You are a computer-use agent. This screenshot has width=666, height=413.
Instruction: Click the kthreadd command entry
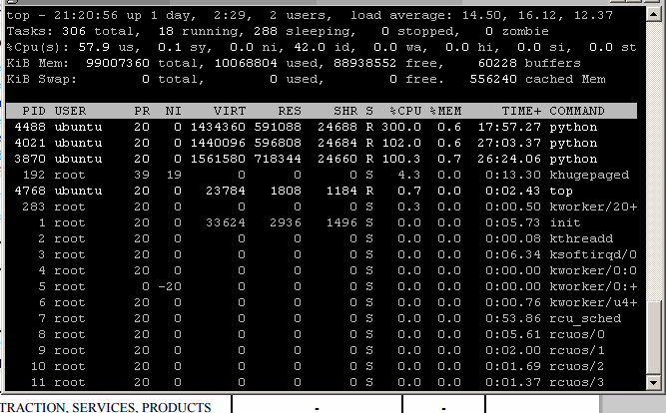tap(581, 239)
